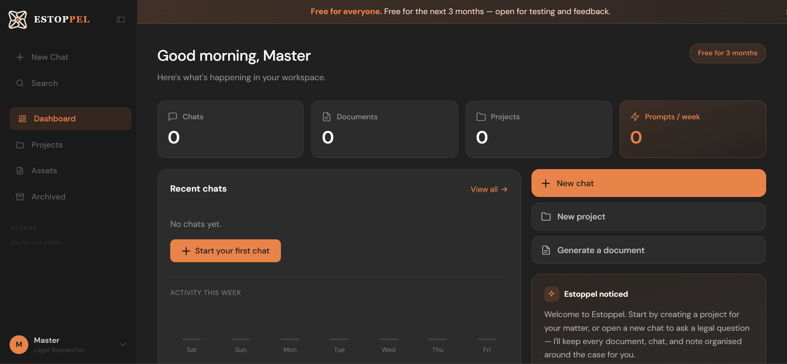Follow the View all link
787x364 pixels.
[x=489, y=189]
